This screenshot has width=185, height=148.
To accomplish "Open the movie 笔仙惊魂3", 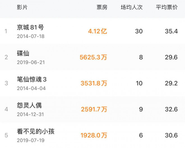I will 32,79.
